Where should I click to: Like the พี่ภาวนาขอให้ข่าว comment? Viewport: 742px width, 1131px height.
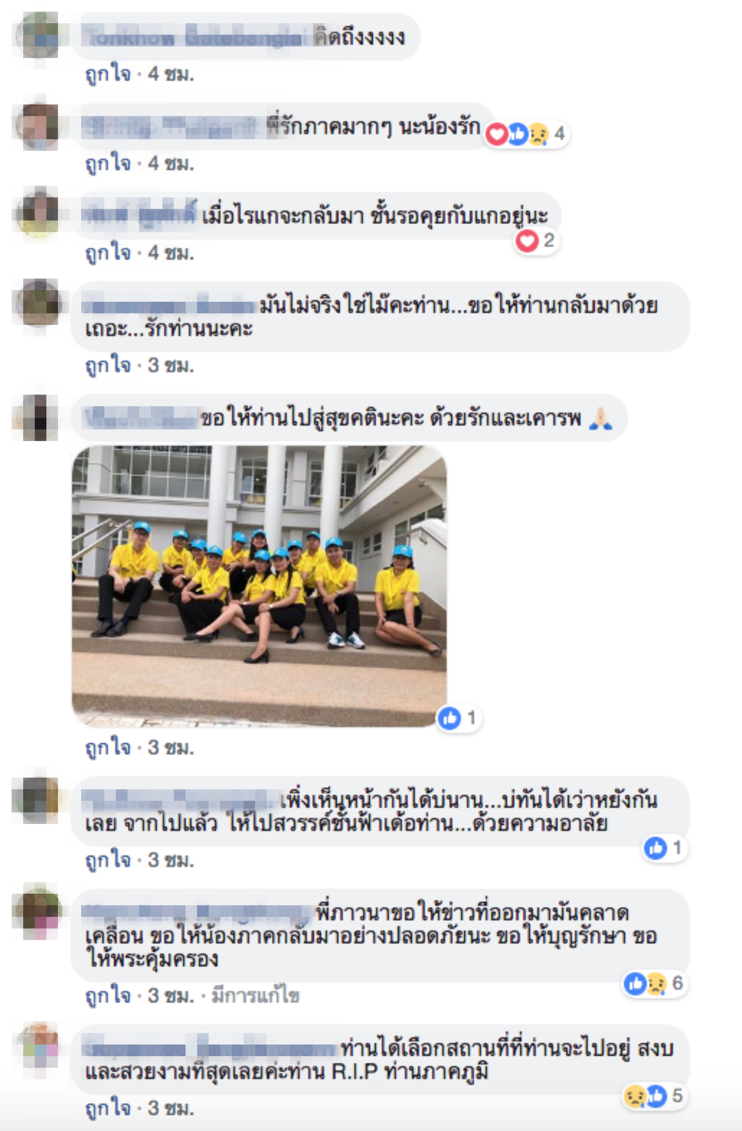tap(108, 996)
